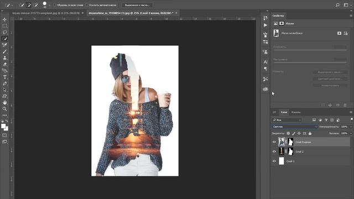Select the Hand tool
354x199 pixels.
pyautogui.click(x=5, y=102)
